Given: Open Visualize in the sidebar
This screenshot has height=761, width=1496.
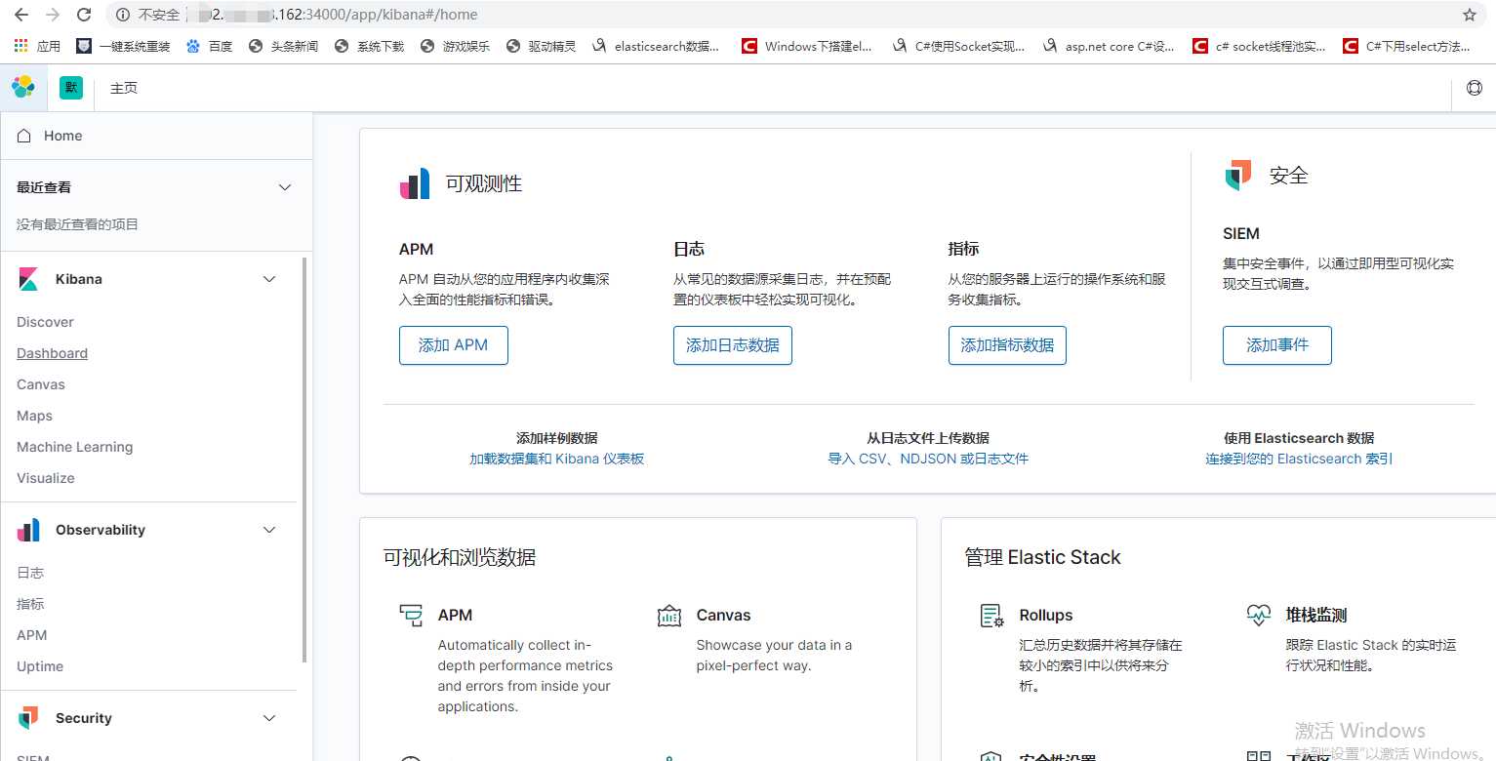Looking at the screenshot, I should [x=46, y=478].
